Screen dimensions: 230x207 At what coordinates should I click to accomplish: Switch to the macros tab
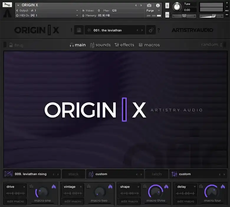click(x=149, y=45)
